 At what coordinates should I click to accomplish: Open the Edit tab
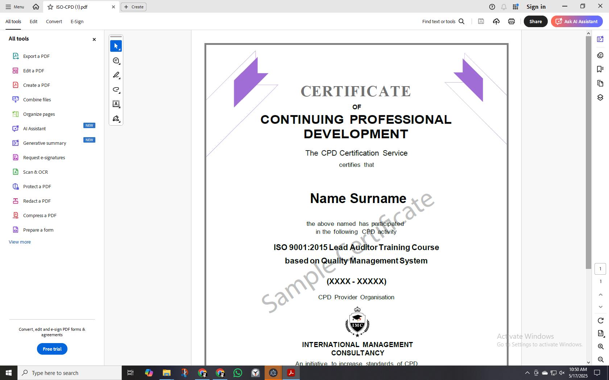[33, 21]
